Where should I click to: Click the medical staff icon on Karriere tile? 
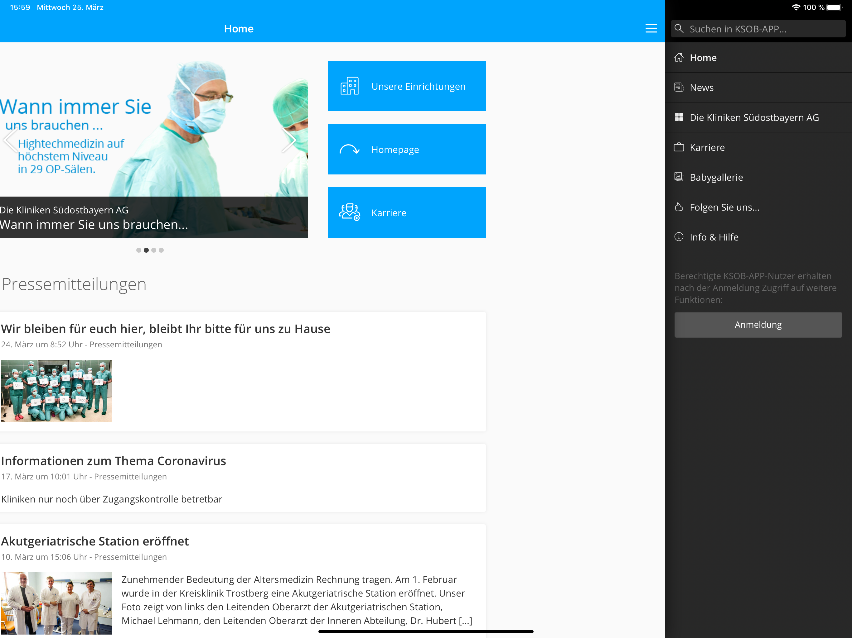point(349,212)
